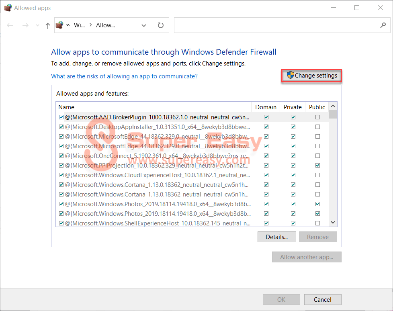Click the OK button
Image resolution: width=393 pixels, height=311 pixels.
point(281,299)
